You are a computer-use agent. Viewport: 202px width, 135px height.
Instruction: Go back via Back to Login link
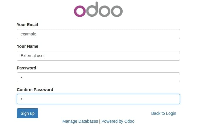pyautogui.click(x=163, y=113)
